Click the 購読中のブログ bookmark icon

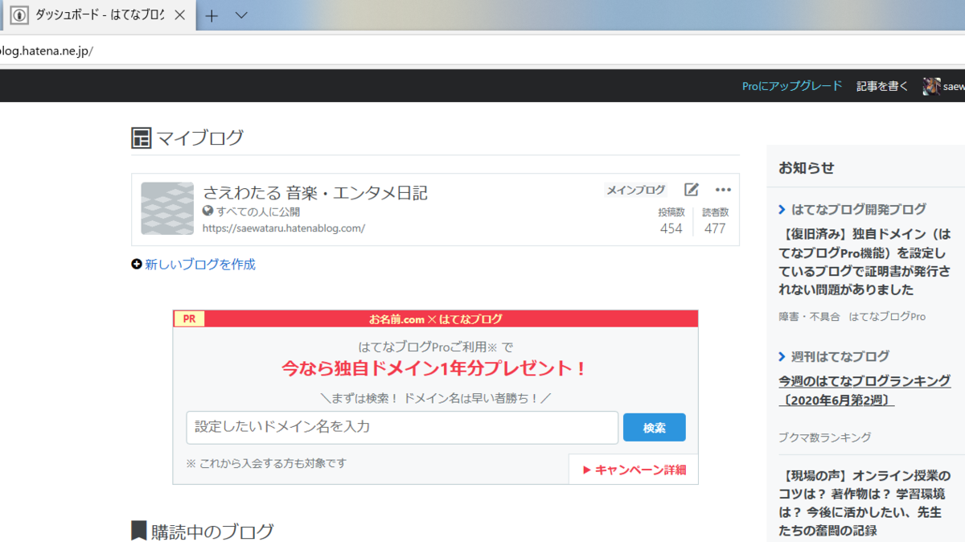tap(138, 529)
